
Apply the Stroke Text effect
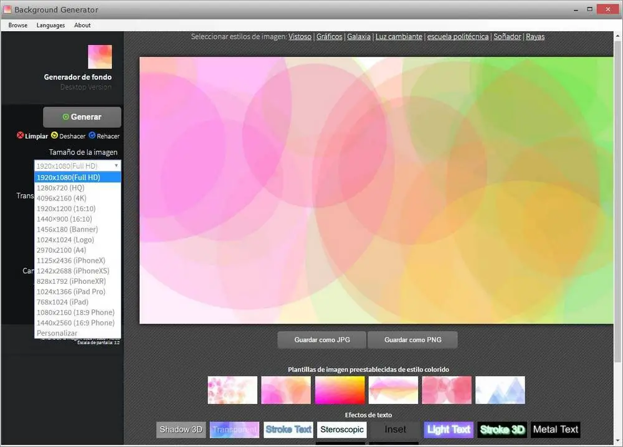288,430
